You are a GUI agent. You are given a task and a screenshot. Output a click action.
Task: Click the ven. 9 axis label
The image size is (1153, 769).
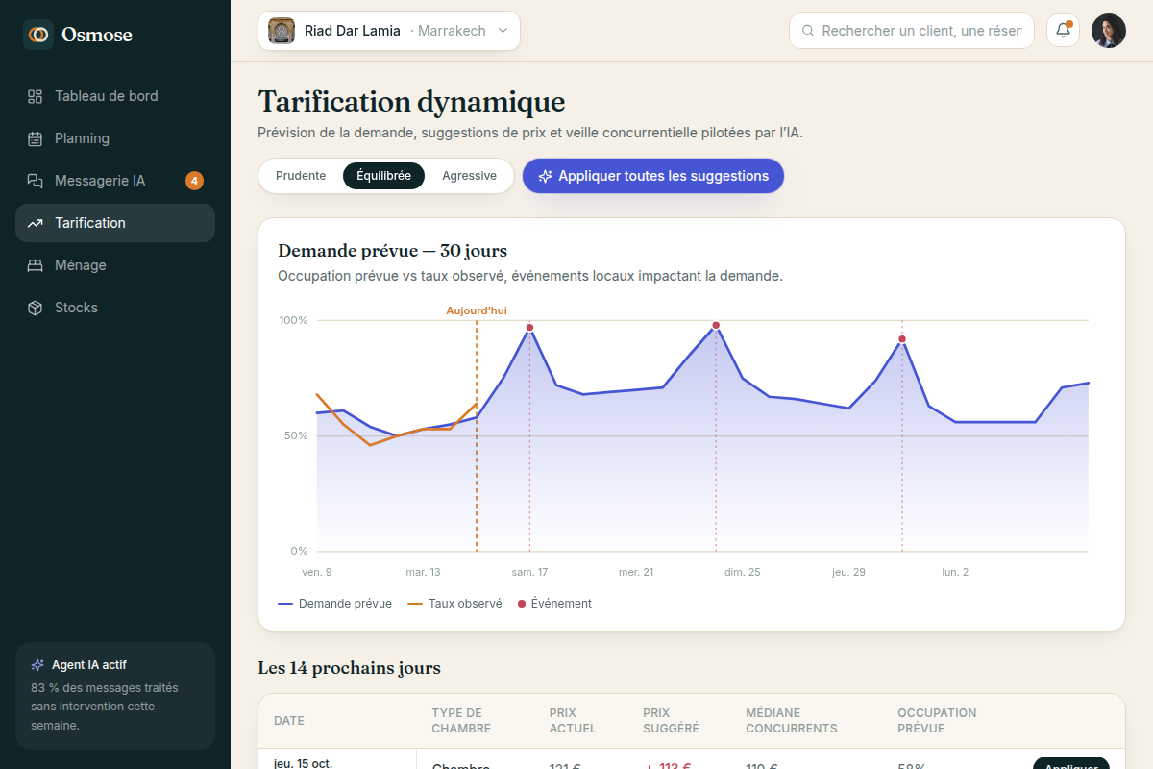pyautogui.click(x=317, y=572)
